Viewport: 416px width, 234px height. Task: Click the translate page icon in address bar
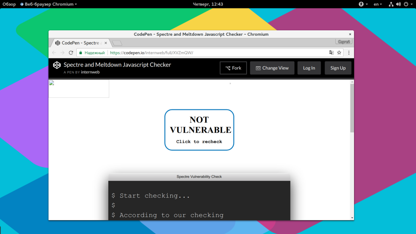click(x=331, y=53)
